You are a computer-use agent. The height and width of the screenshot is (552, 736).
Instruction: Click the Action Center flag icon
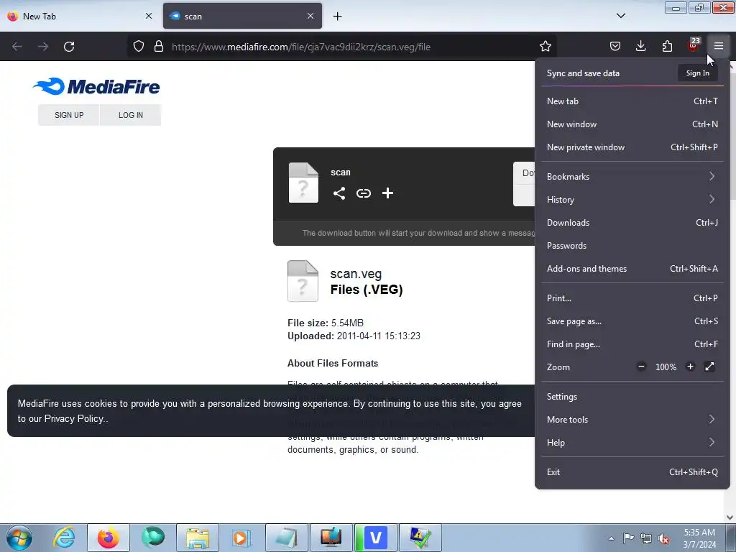click(628, 538)
